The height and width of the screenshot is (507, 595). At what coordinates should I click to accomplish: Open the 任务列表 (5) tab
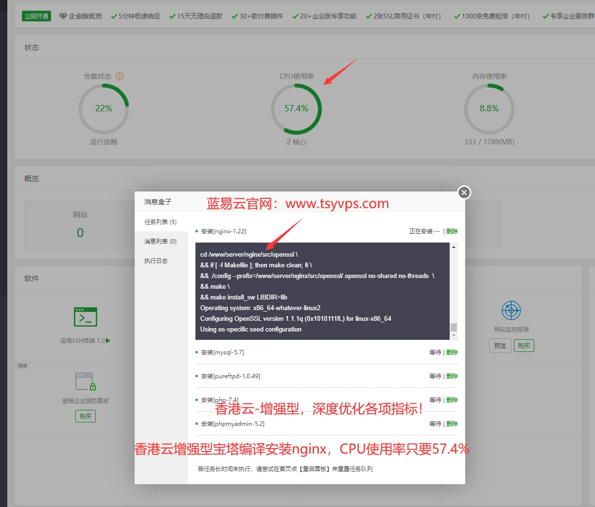[x=160, y=222]
